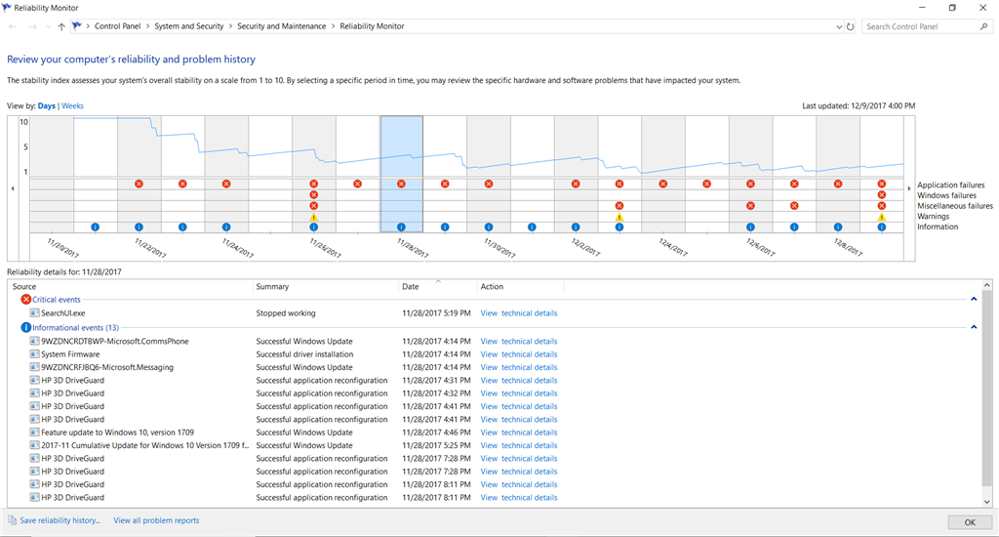View technical details for System Firmware
The height and width of the screenshot is (537, 999).
[519, 354]
